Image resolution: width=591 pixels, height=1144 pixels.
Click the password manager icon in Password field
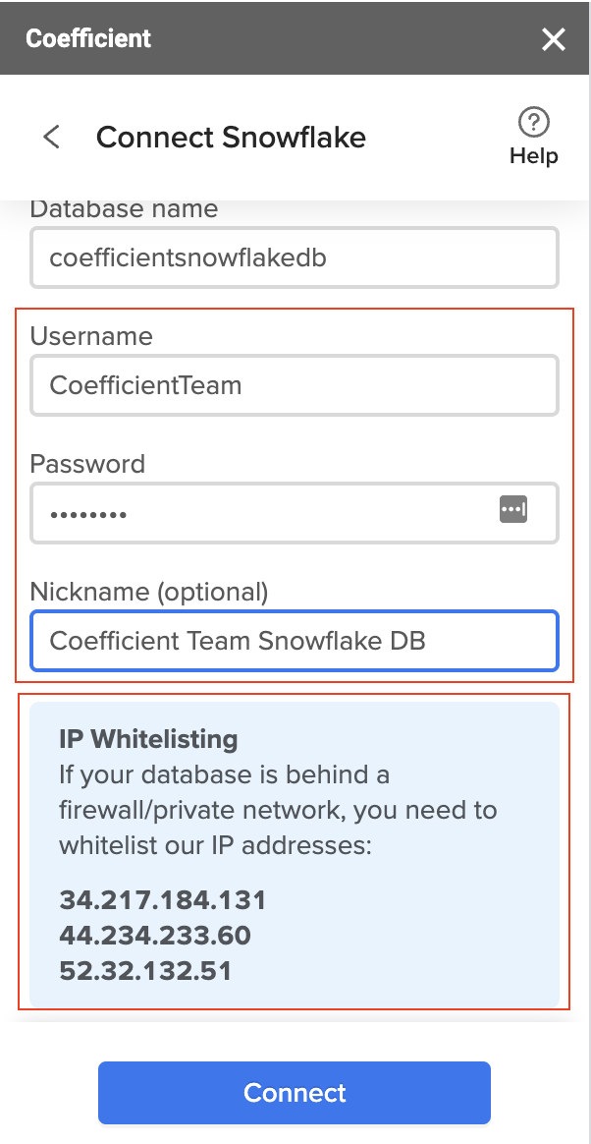click(x=513, y=508)
